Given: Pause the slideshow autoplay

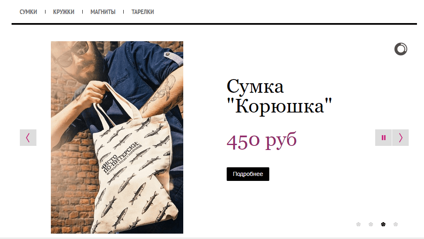Looking at the screenshot, I should click(x=383, y=138).
